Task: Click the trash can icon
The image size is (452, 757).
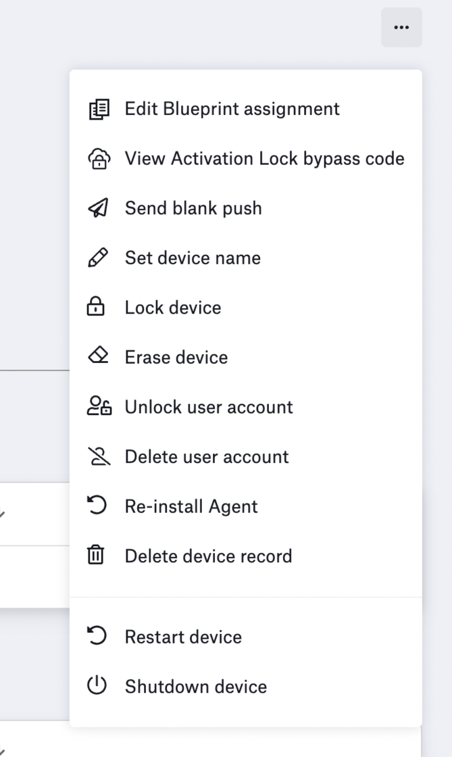Action: coord(98,556)
